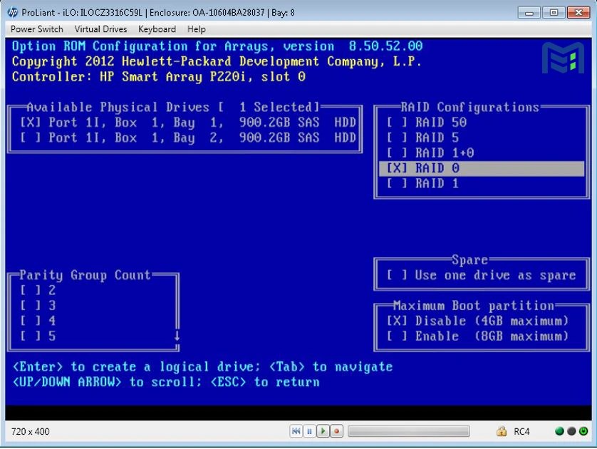Click the Copyright 2012 Hewlett-Packard line
Screen dimensions: 597x449
pos(217,61)
